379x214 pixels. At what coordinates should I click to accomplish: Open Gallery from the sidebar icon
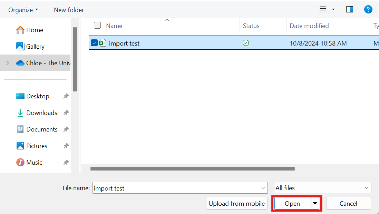point(20,46)
